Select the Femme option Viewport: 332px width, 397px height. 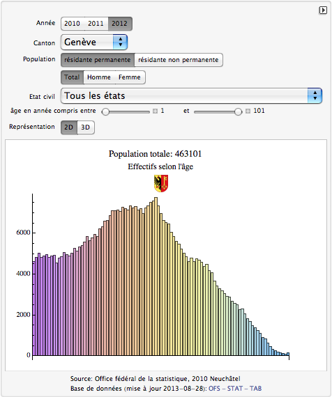pos(130,77)
